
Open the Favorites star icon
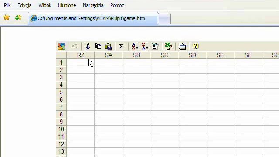pyautogui.click(x=7, y=17)
